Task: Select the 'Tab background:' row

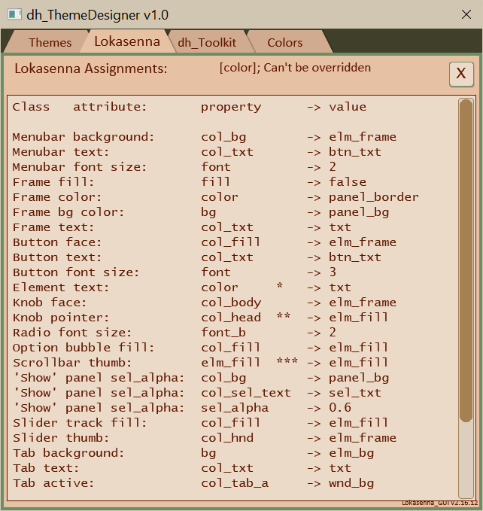Action: tap(193, 453)
